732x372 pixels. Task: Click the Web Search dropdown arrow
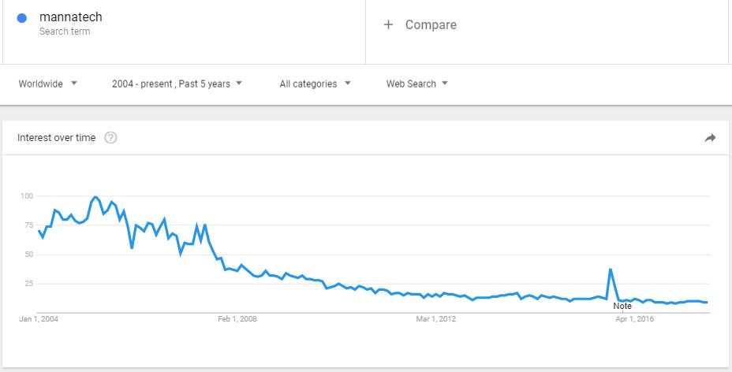click(x=444, y=84)
